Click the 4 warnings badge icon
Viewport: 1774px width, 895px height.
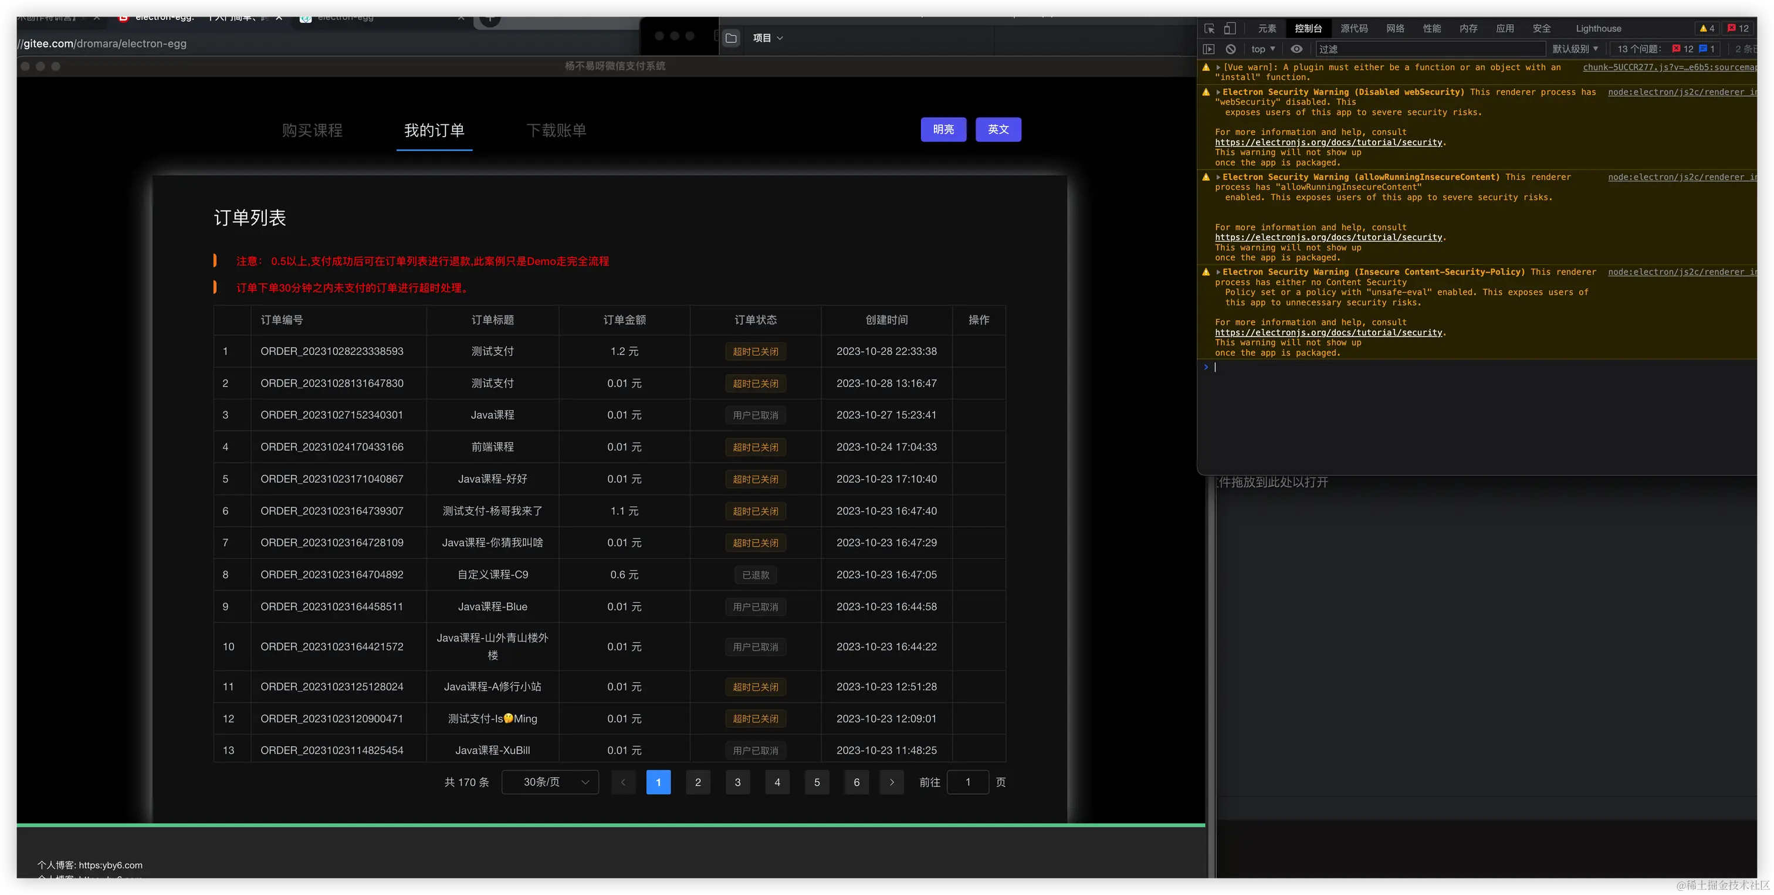(x=1707, y=28)
